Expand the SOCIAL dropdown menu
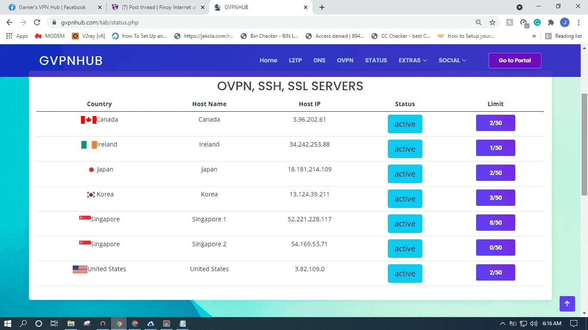Viewport: 588px width, 330px height. pyautogui.click(x=452, y=61)
